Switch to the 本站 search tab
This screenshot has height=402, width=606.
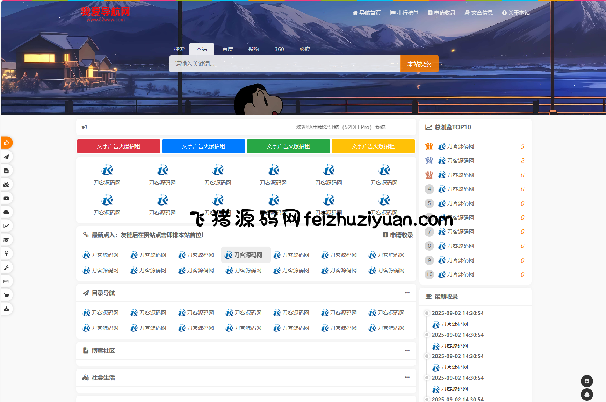pyautogui.click(x=202, y=49)
